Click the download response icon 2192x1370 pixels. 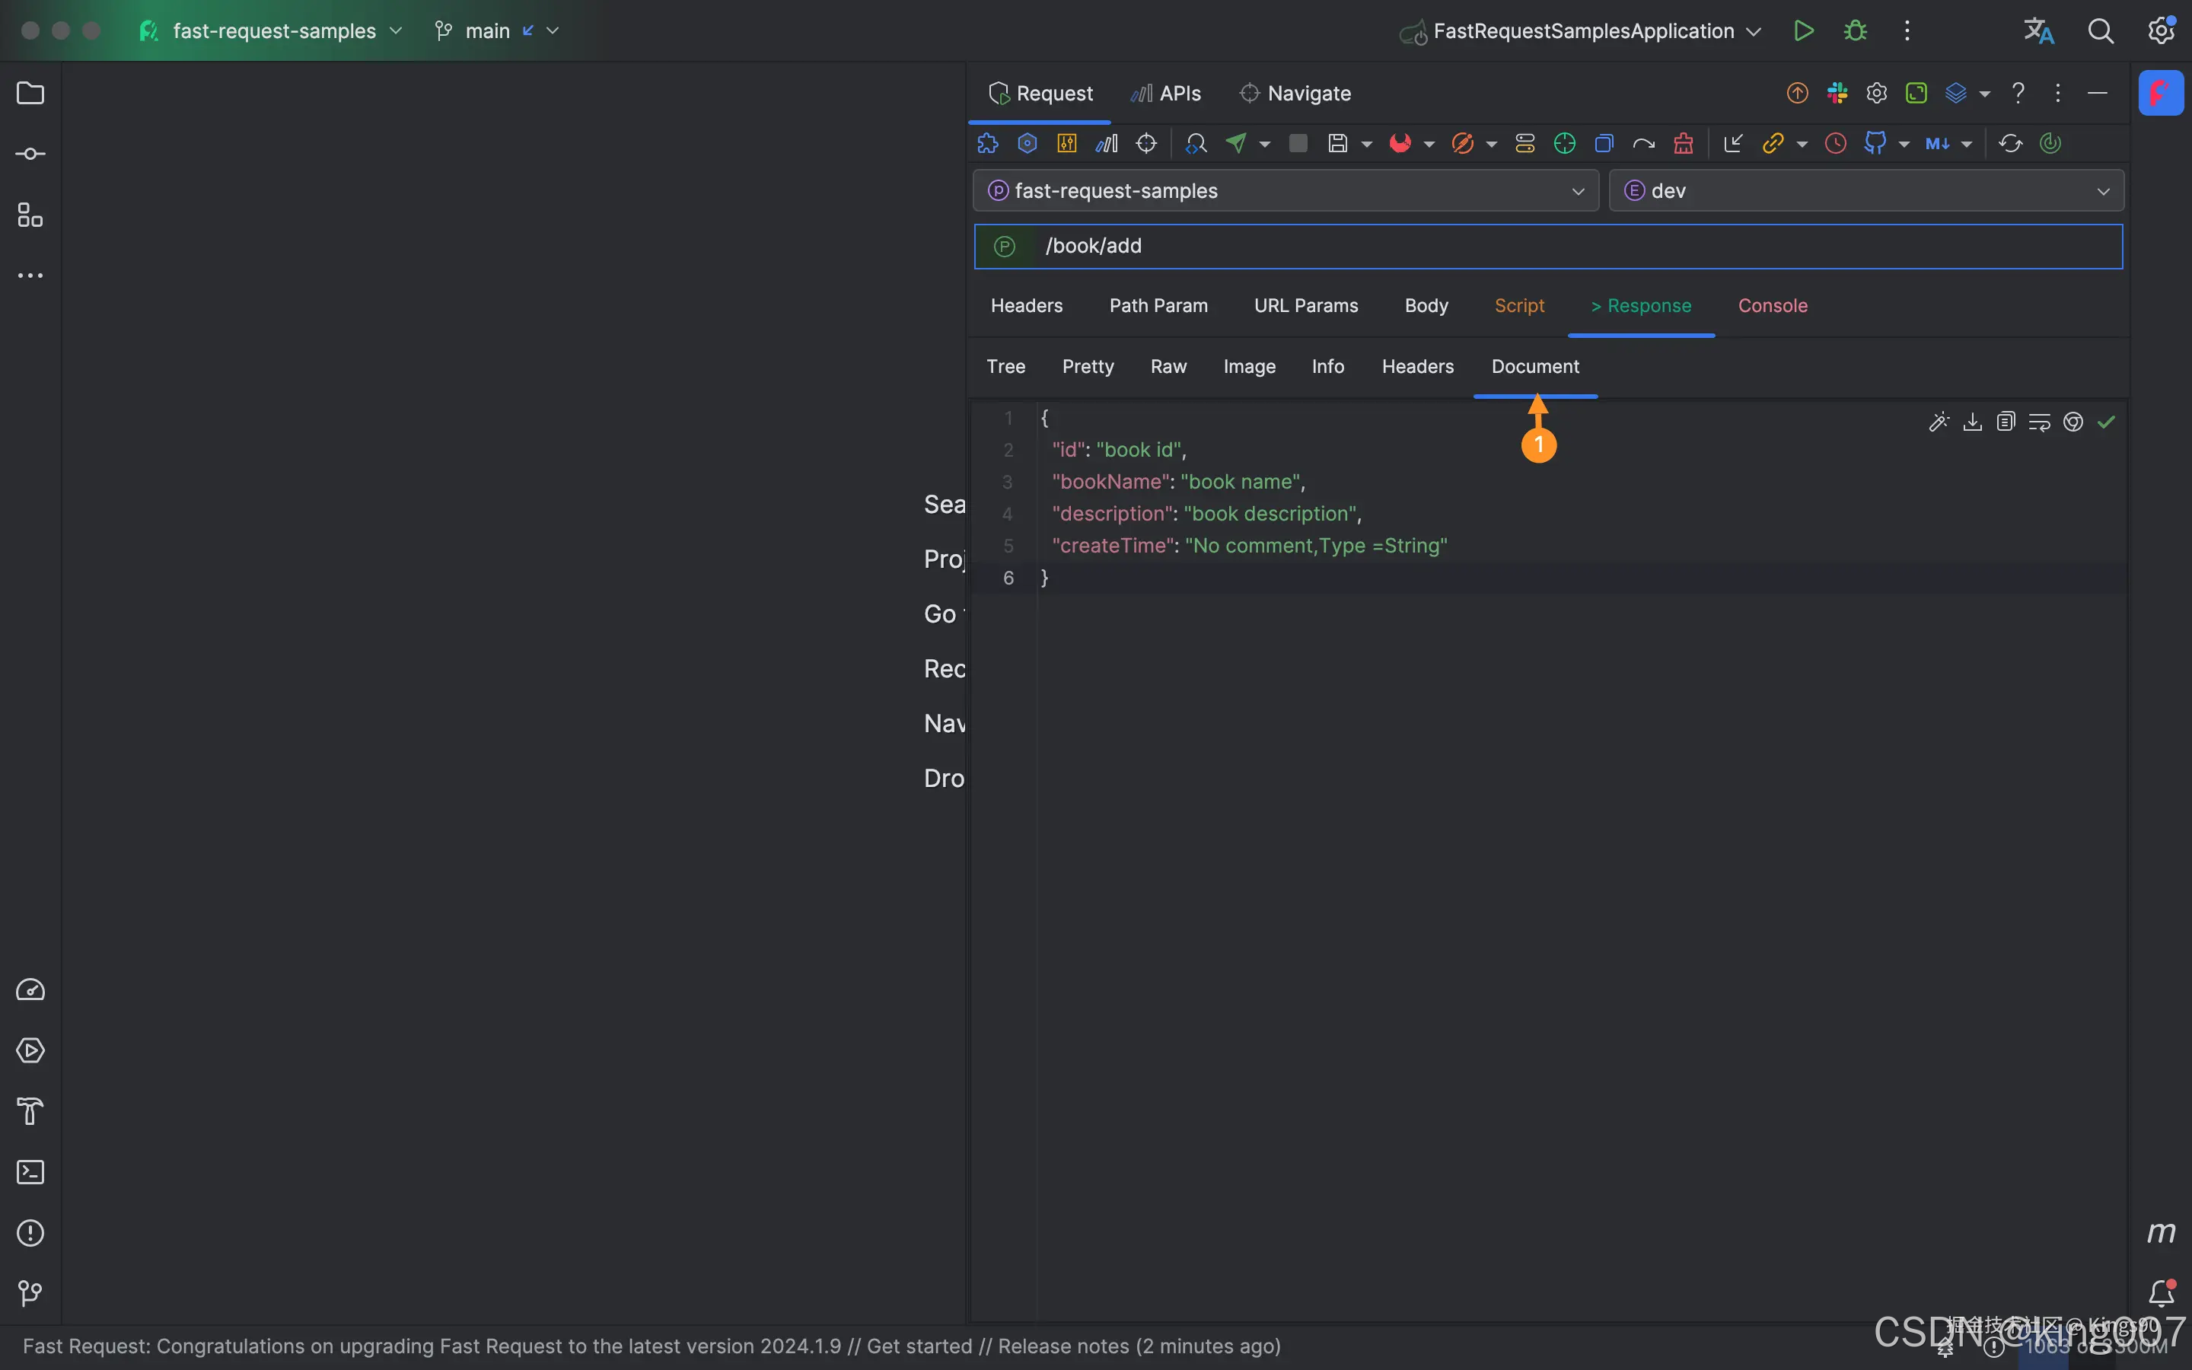pos(1972,422)
